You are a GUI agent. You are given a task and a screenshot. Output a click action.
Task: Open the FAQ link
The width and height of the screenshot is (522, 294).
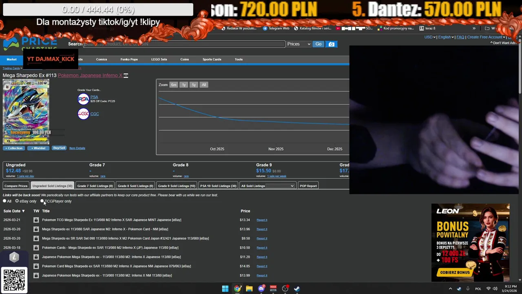[460, 37]
